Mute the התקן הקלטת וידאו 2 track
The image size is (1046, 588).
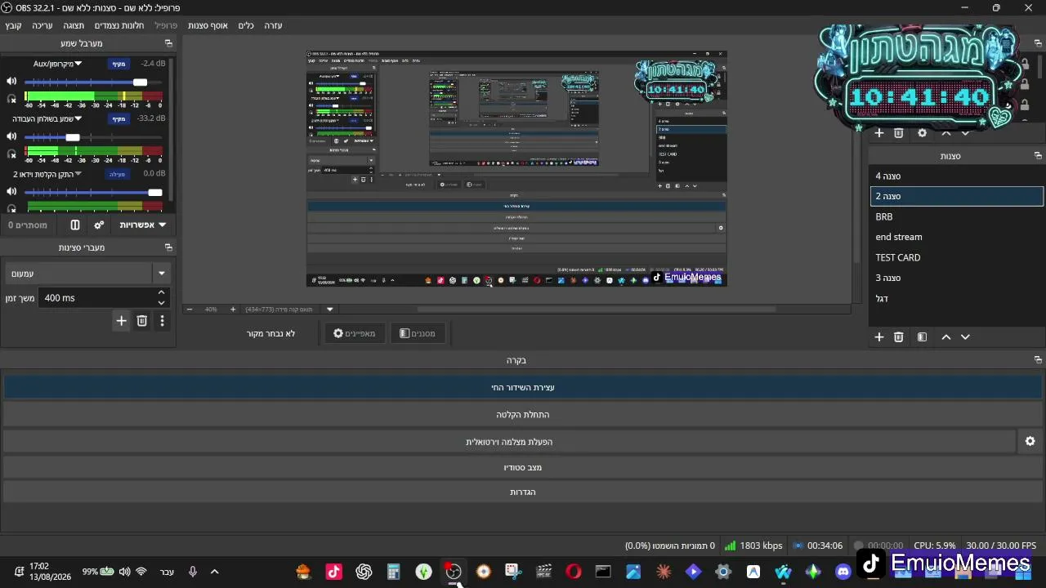[11, 192]
